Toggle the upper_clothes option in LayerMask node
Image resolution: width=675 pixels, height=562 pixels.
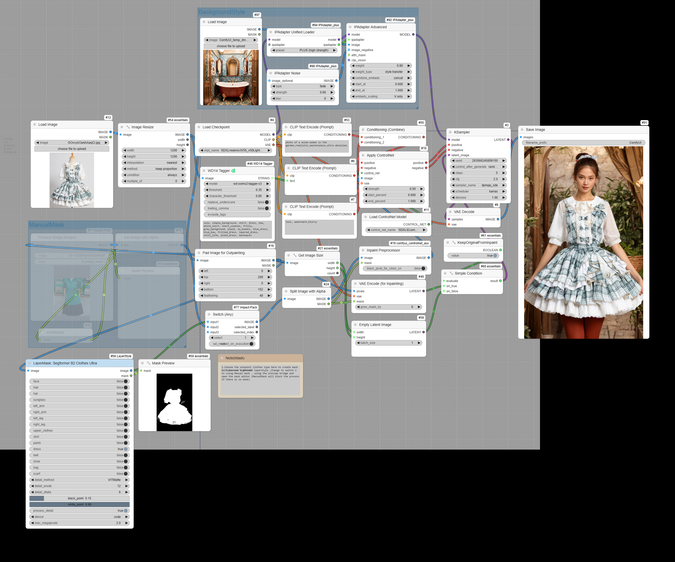pos(79,431)
